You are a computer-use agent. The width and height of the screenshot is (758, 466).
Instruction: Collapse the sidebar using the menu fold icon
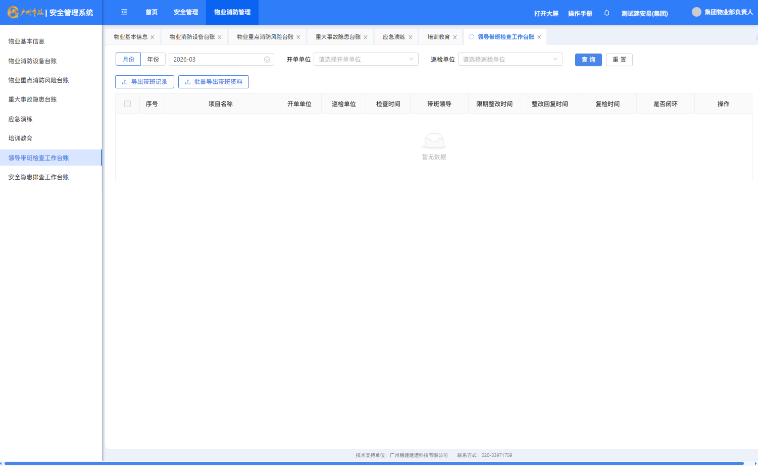point(124,12)
